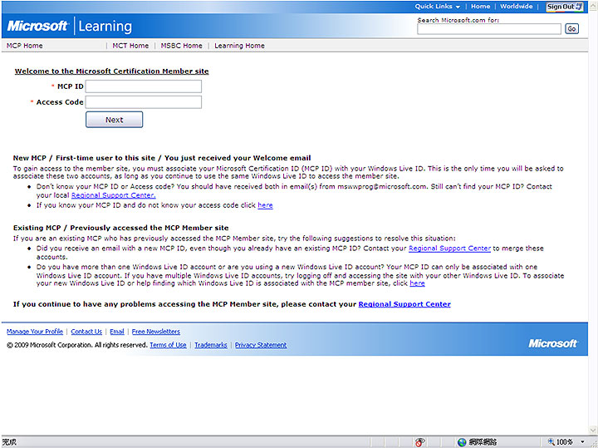Click the Microsoft logo in the footer
598x448 pixels.
(x=552, y=343)
